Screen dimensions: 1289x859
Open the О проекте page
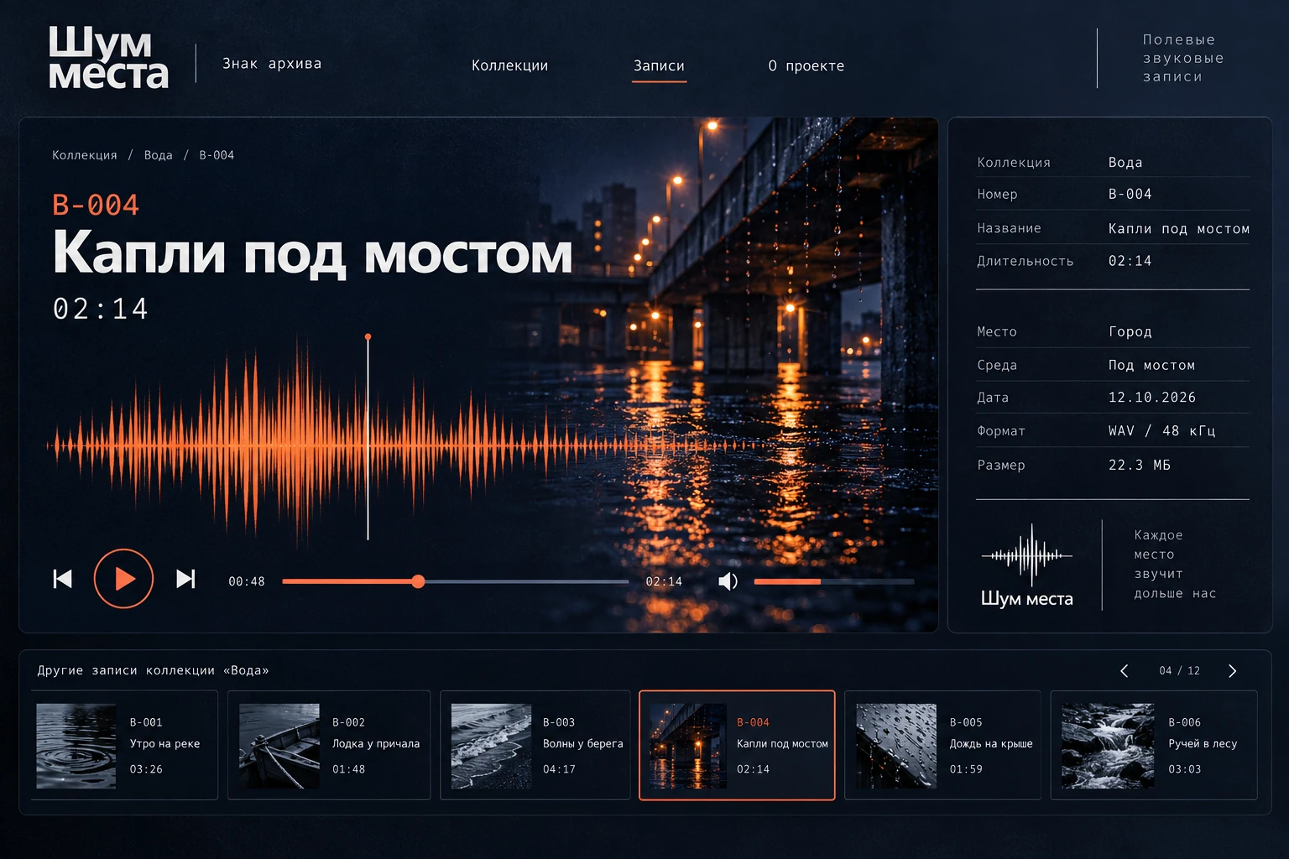pos(806,65)
